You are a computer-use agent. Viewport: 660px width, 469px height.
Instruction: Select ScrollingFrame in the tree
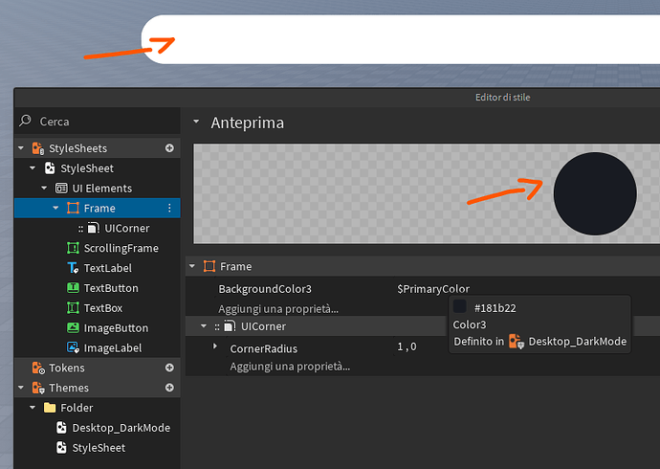[121, 249]
